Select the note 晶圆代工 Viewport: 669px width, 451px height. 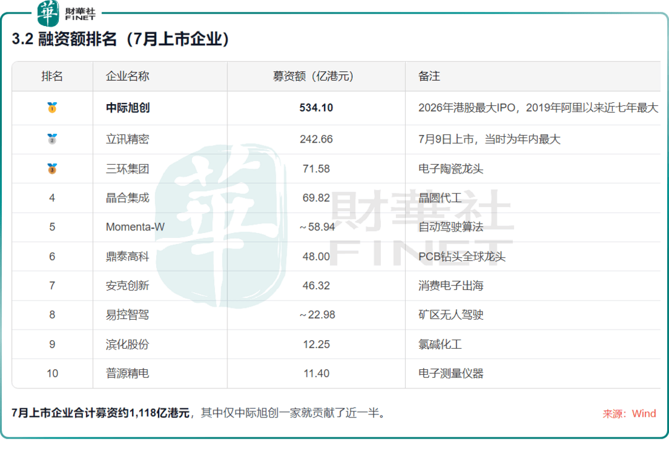440,198
